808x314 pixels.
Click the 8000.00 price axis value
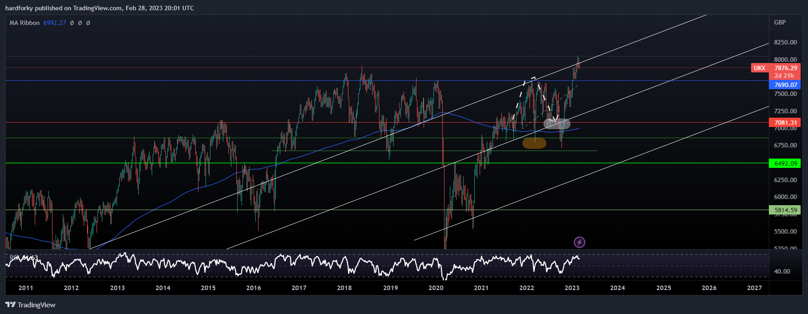(x=785, y=60)
